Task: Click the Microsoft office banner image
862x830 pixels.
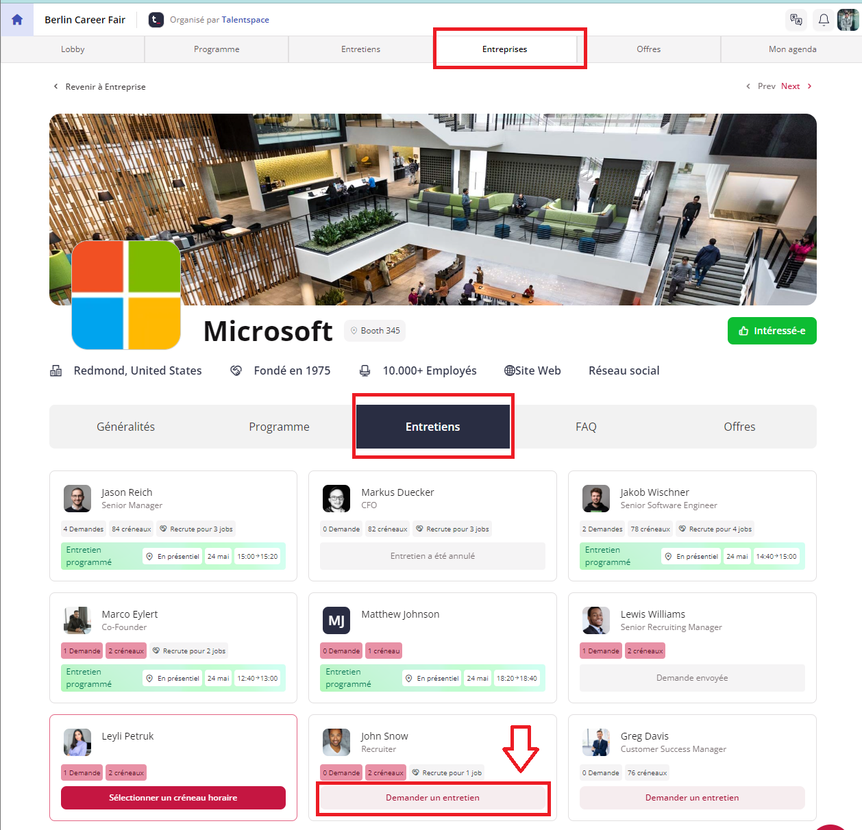Action: pyautogui.click(x=433, y=210)
